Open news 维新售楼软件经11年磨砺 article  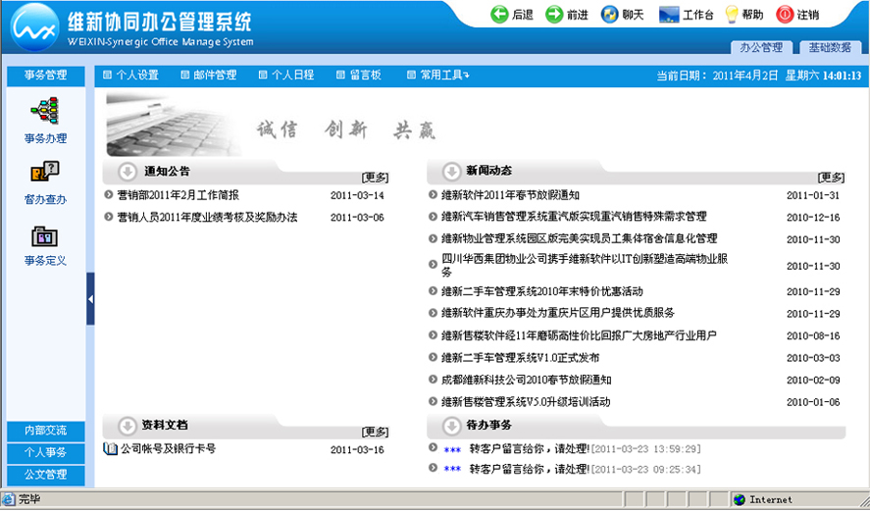(579, 335)
